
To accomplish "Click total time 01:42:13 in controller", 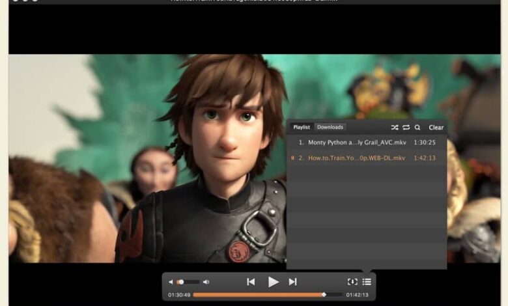I will (357, 295).
